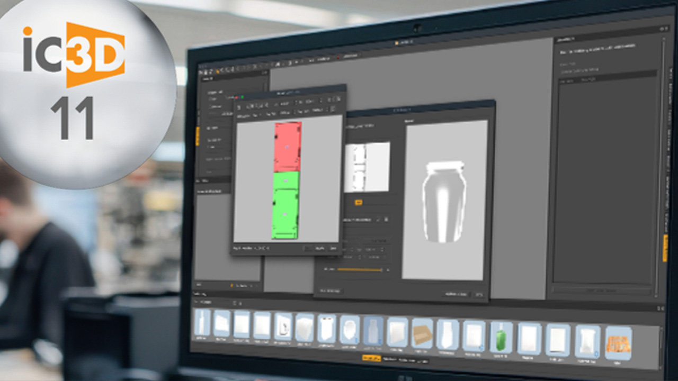The height and width of the screenshot is (381, 678).
Task: Open the orange highlighted tab below the library
Action: pyautogui.click(x=371, y=358)
